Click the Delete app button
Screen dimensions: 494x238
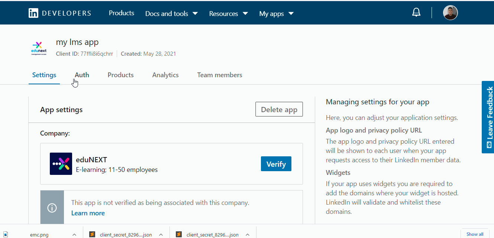(x=279, y=110)
